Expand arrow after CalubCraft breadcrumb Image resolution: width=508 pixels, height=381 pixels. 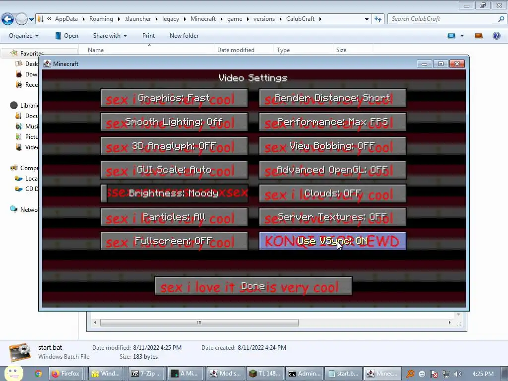pos(320,19)
